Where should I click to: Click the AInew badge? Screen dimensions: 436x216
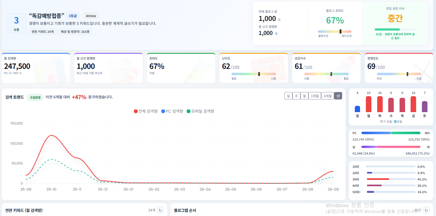91,16
